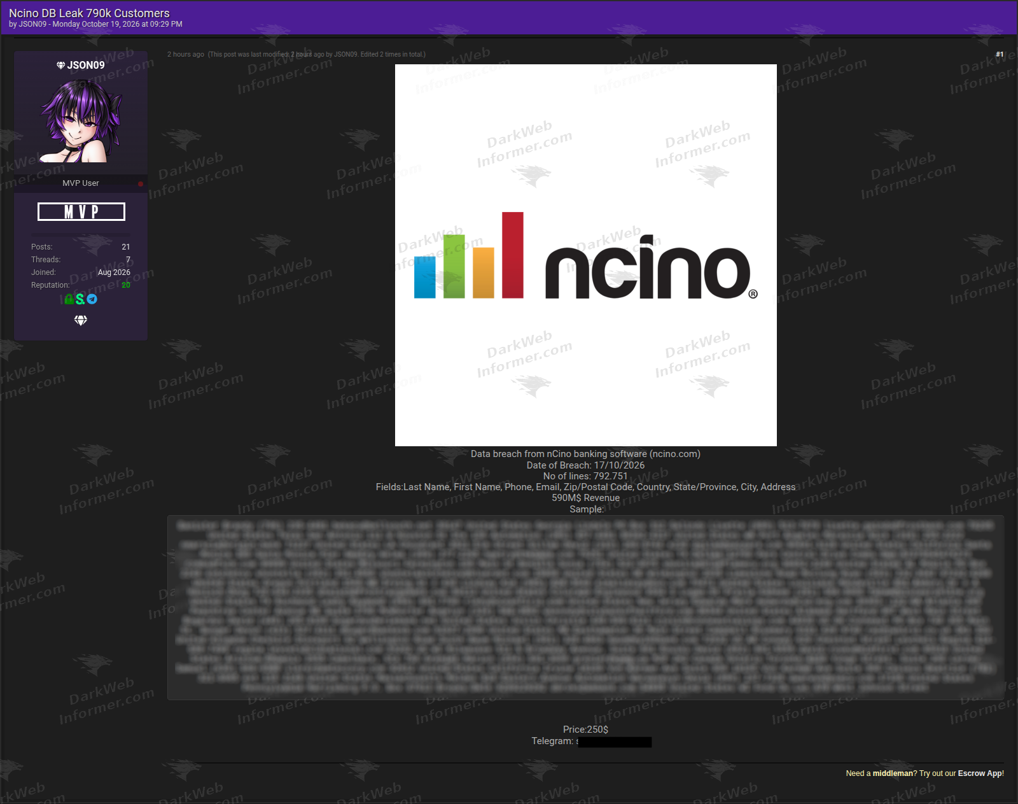Click the '590M$ Revenue' text

tap(585, 498)
